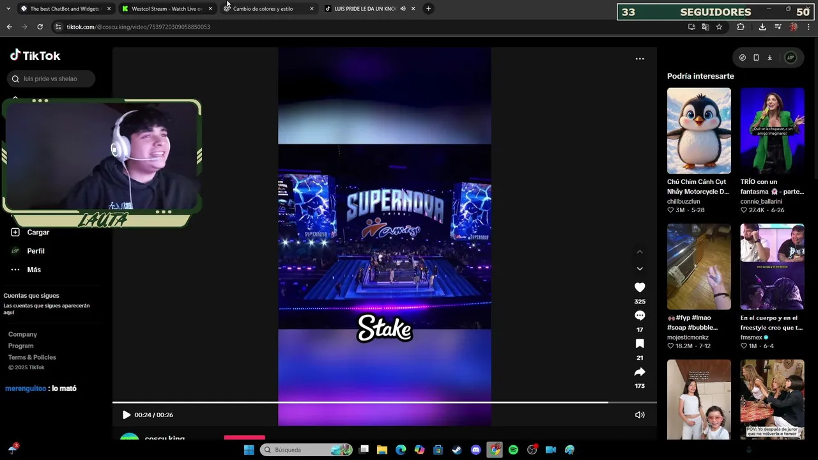Click the search box containing 'luis pride vs shelao'
The height and width of the screenshot is (460, 818).
pos(51,79)
